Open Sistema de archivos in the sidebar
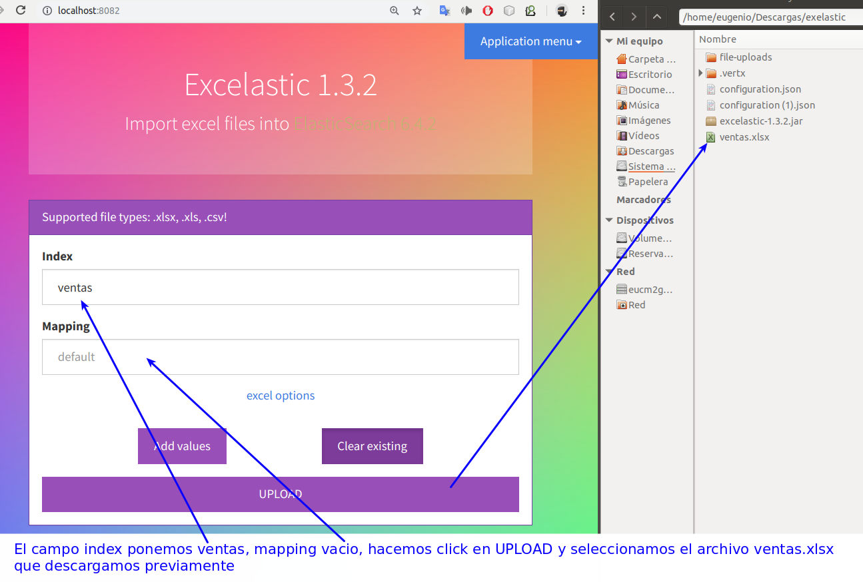The width and height of the screenshot is (863, 582). pos(646,166)
